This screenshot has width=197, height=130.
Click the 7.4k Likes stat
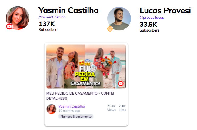tap(122, 108)
